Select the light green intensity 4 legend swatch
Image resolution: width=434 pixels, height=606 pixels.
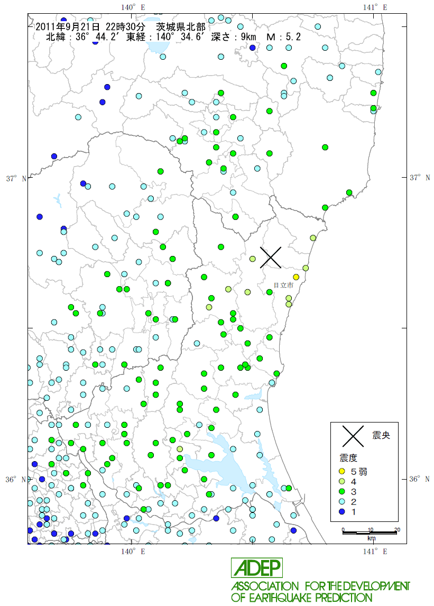coord(341,482)
